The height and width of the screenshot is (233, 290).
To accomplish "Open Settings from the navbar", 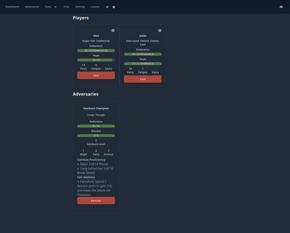I will click(80, 7).
